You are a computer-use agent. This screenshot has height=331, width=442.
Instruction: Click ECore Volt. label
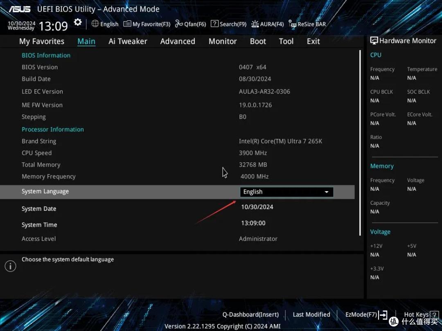pos(420,115)
